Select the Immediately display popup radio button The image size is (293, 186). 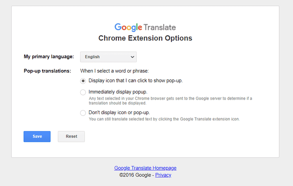tap(83, 92)
